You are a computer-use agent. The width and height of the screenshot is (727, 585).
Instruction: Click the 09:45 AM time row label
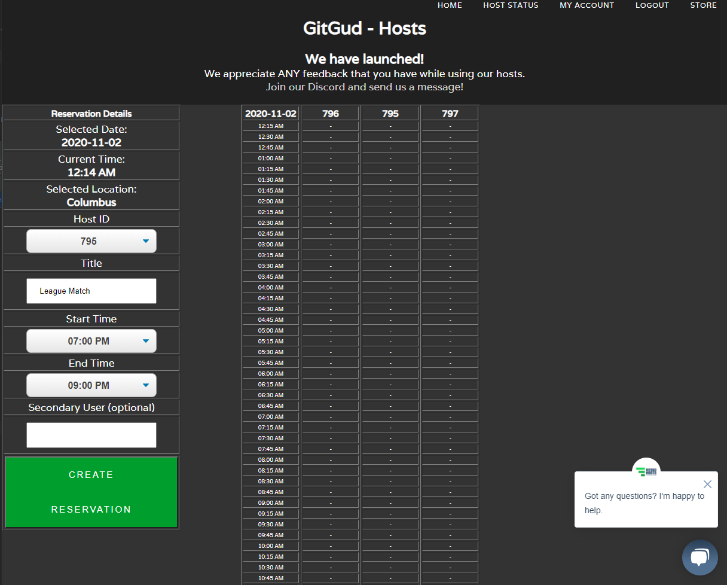tap(270, 535)
